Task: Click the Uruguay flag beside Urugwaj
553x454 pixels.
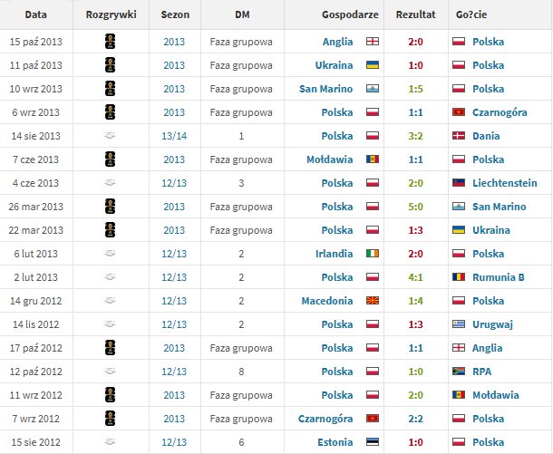Action: [x=459, y=324]
